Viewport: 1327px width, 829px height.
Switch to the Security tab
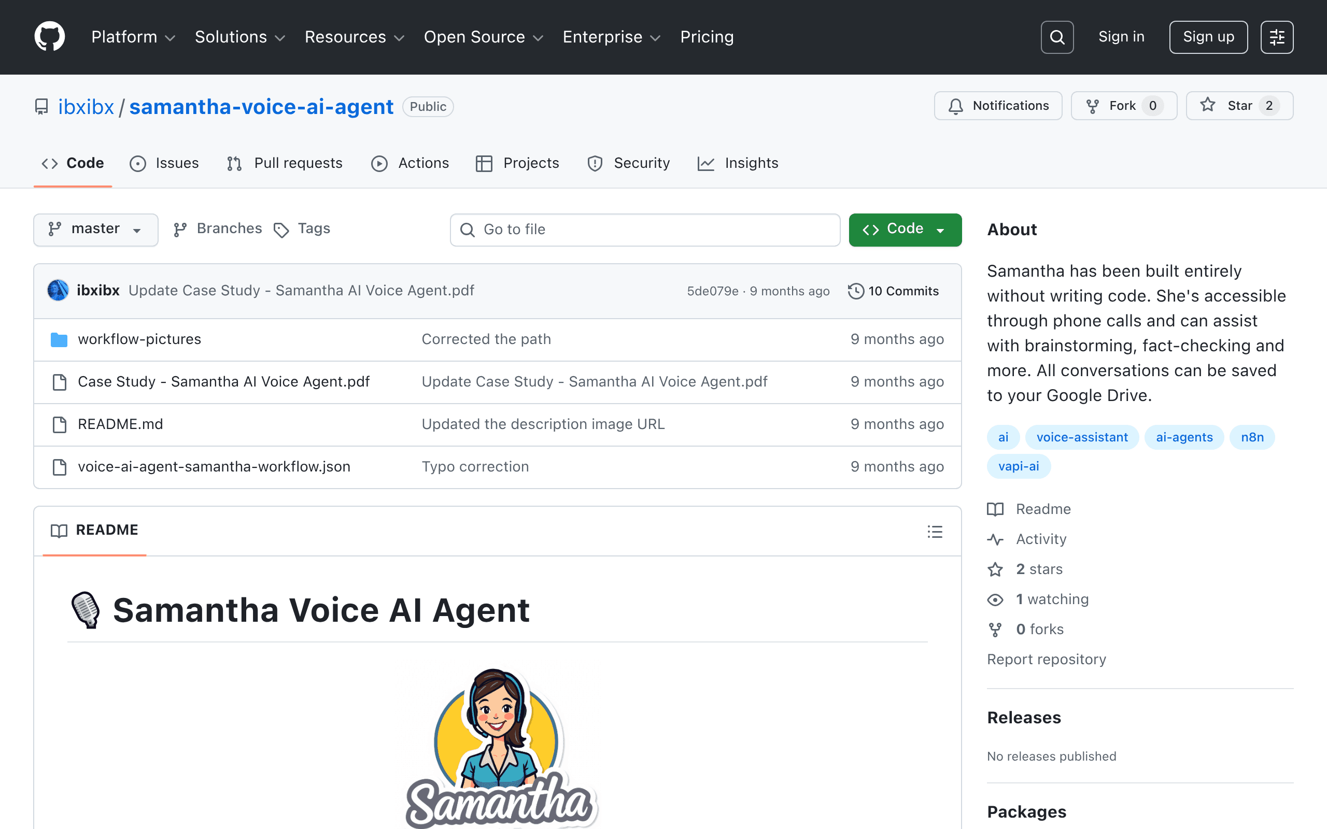click(x=628, y=163)
